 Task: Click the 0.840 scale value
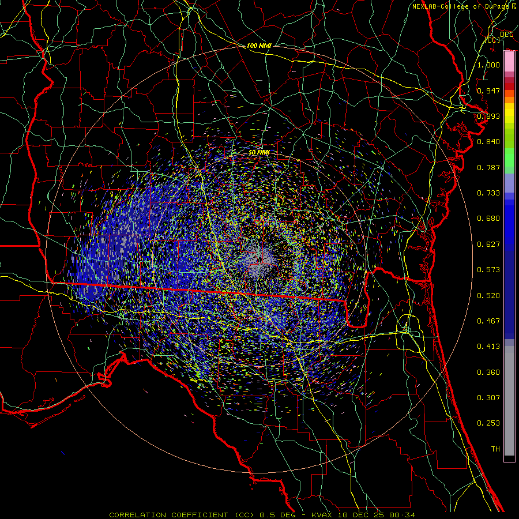[488, 142]
